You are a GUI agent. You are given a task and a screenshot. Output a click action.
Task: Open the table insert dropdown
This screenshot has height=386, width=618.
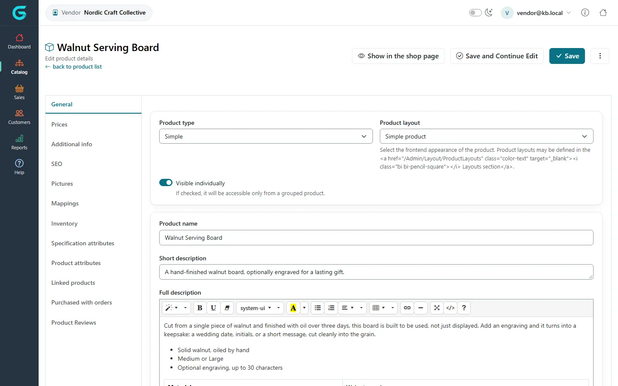click(383, 308)
